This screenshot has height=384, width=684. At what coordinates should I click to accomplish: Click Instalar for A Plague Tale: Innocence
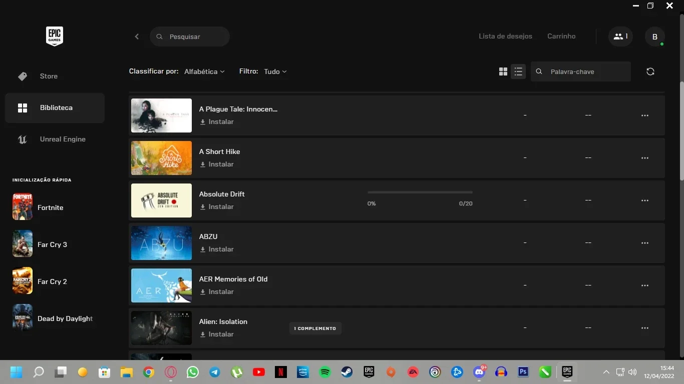[217, 121]
